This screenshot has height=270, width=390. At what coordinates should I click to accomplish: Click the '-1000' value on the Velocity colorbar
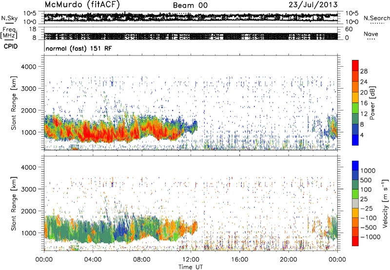[370, 237]
